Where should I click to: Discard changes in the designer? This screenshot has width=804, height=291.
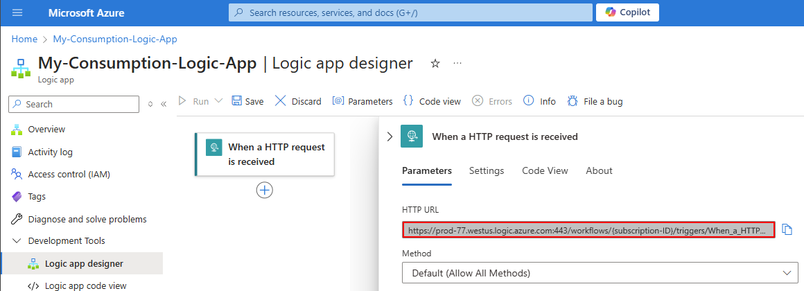tap(298, 101)
